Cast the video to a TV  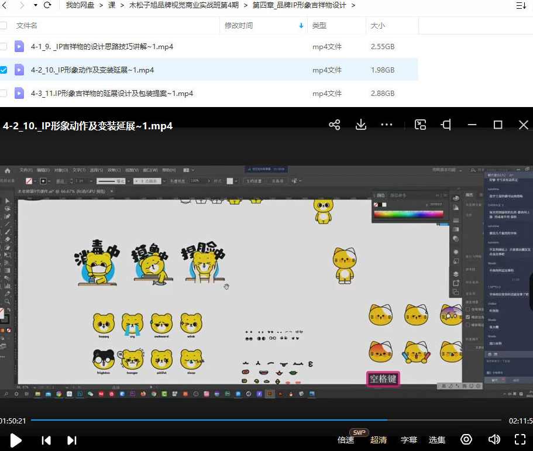[x=446, y=125]
